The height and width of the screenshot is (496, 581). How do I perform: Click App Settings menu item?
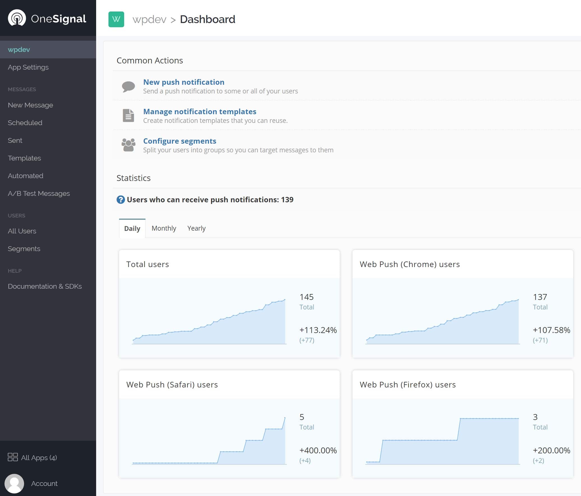coord(28,67)
